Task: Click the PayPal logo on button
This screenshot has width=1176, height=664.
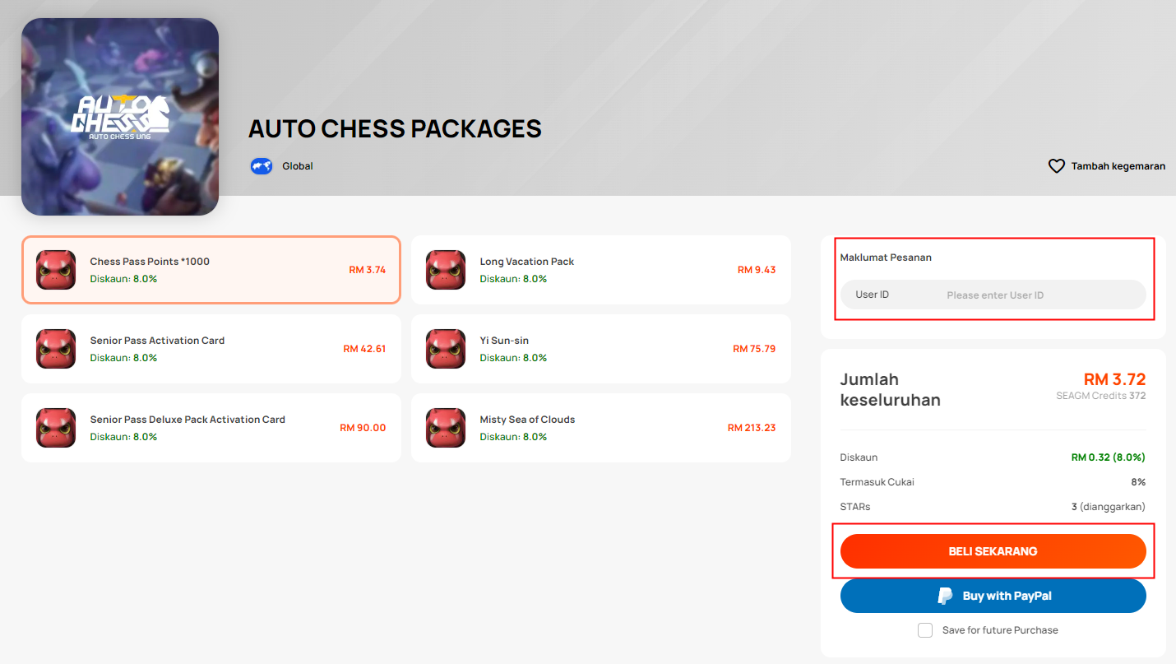Action: pyautogui.click(x=946, y=596)
